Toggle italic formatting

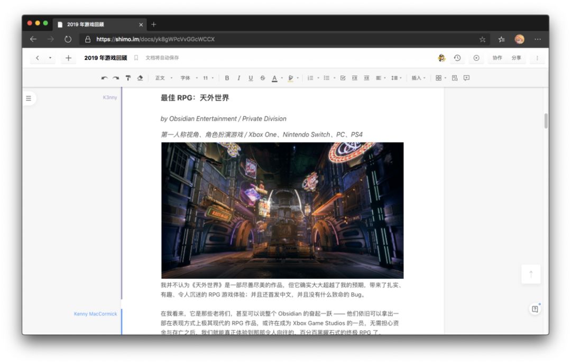tap(238, 78)
